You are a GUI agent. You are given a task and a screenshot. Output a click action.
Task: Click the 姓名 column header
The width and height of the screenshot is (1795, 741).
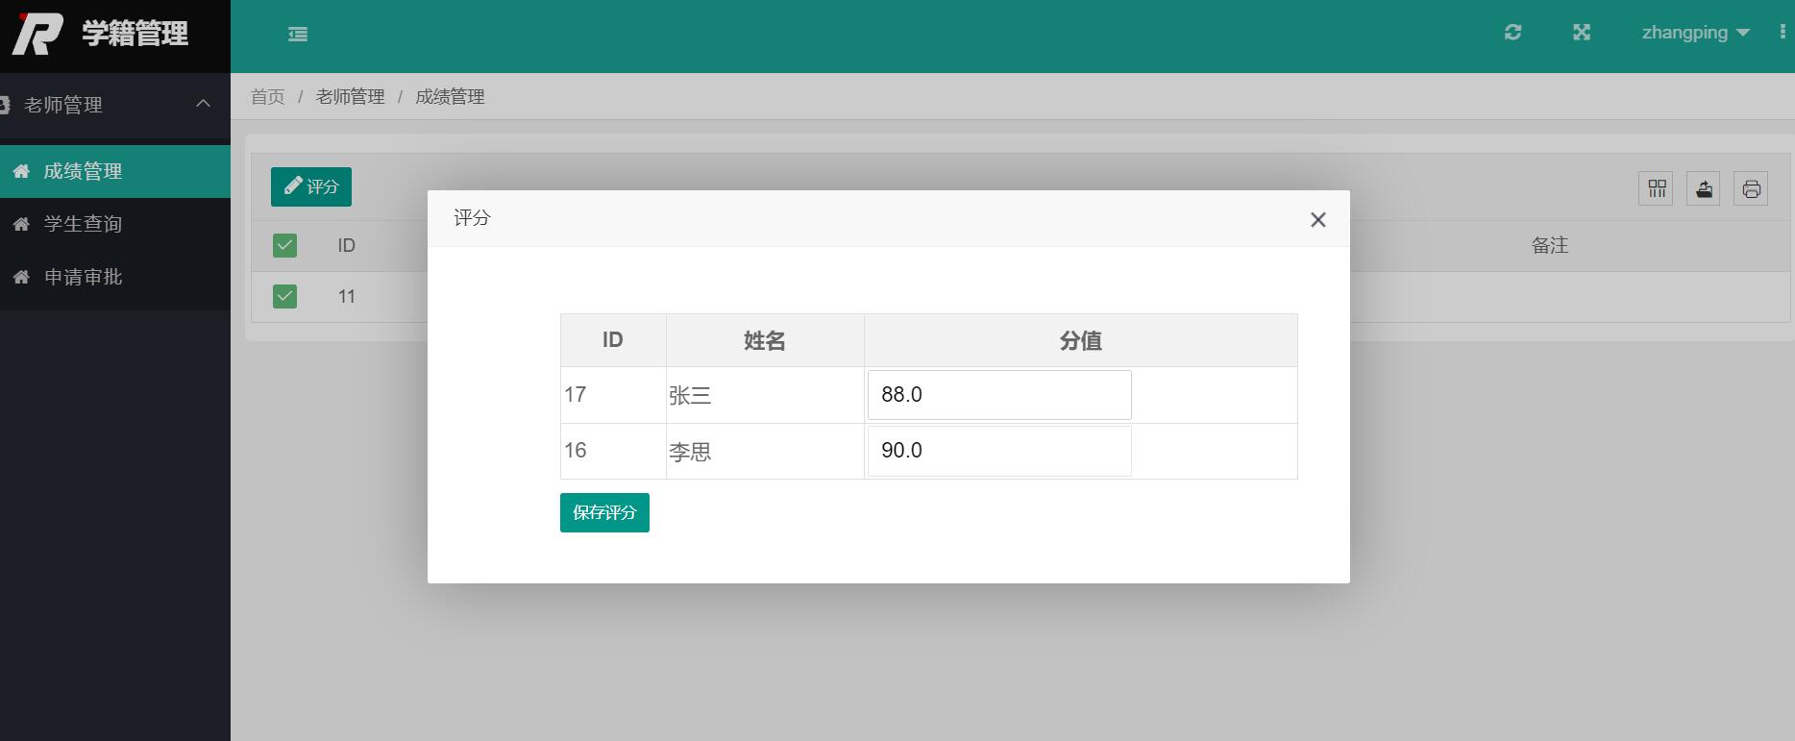[x=765, y=340]
